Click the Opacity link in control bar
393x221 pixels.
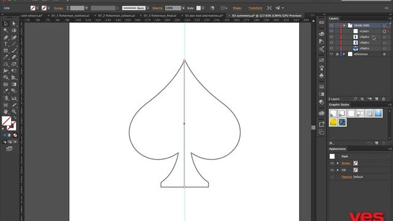click(157, 8)
